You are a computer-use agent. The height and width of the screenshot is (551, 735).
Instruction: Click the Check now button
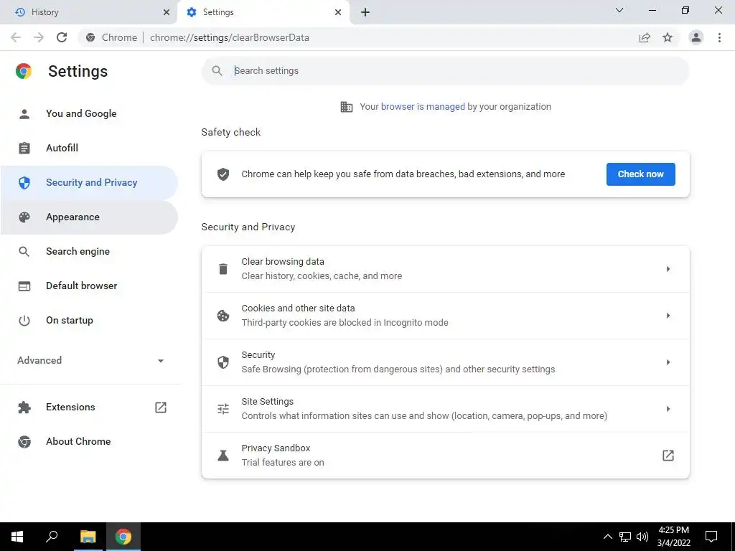tap(640, 174)
